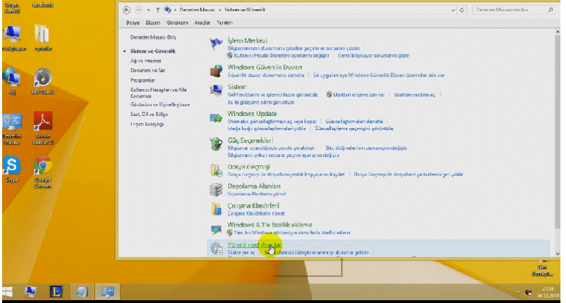This screenshot has width=566, height=303.
Task: Click the Yönetimsel Araçlar link
Action: pyautogui.click(x=254, y=245)
